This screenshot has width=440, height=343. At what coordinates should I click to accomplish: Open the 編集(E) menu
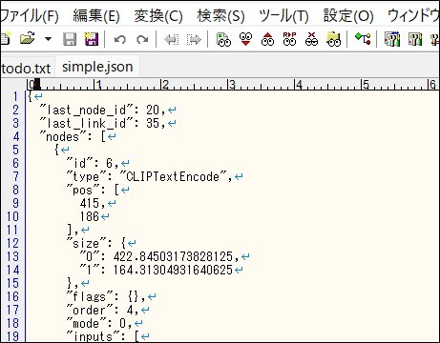click(96, 15)
